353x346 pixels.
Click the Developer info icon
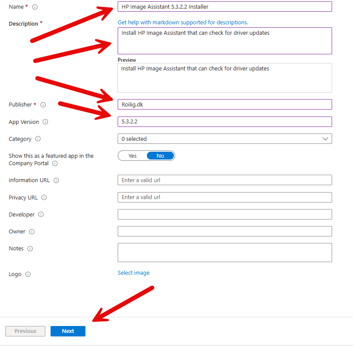tap(41, 215)
